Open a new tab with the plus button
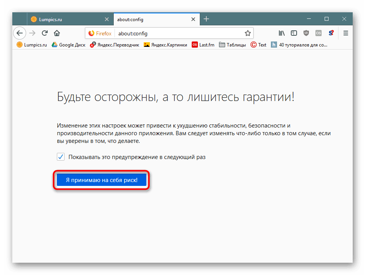This screenshot has height=275, width=365. [x=206, y=19]
